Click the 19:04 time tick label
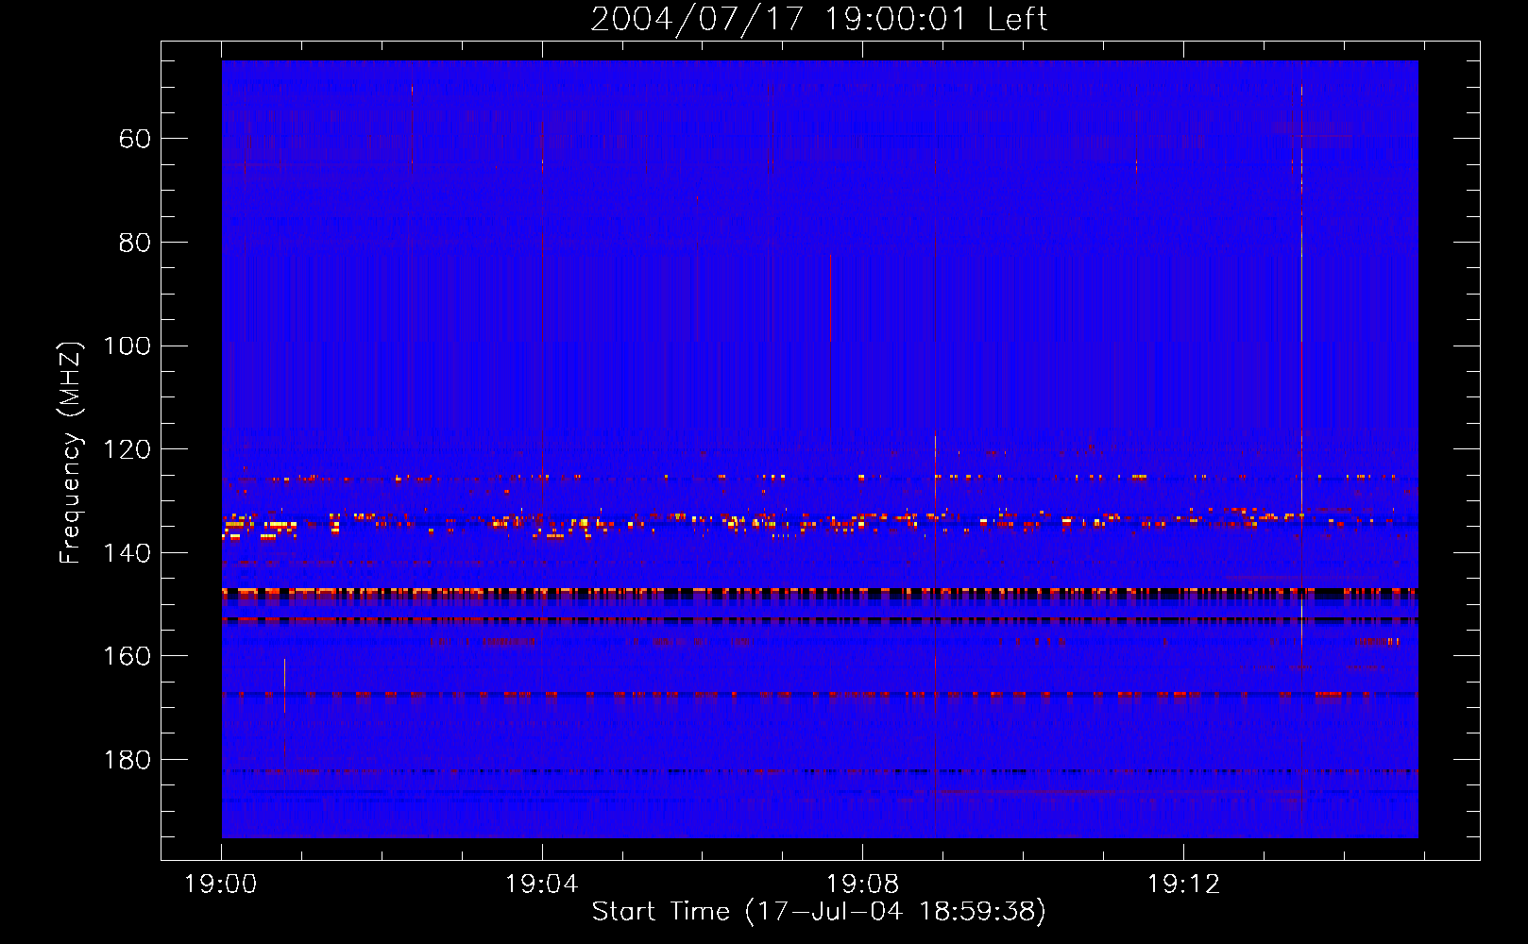Image resolution: width=1528 pixels, height=944 pixels. coord(541,885)
